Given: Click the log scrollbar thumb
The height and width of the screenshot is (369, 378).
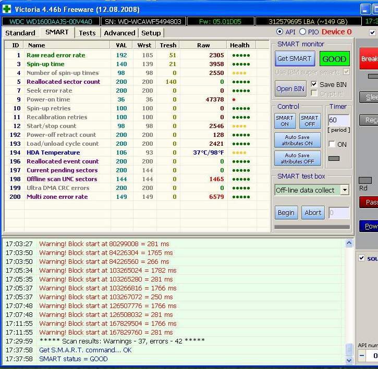Looking at the screenshot, I should (349, 350).
